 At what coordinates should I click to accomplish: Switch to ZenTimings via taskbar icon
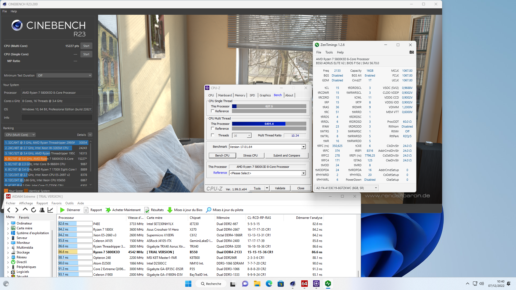click(328, 284)
